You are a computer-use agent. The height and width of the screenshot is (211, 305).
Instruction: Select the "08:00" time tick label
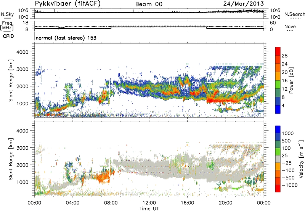111,203
